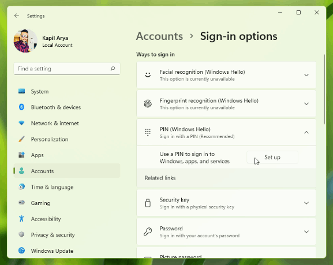Click the PIN keypad dots icon
333x265 pixels.
pos(148,132)
